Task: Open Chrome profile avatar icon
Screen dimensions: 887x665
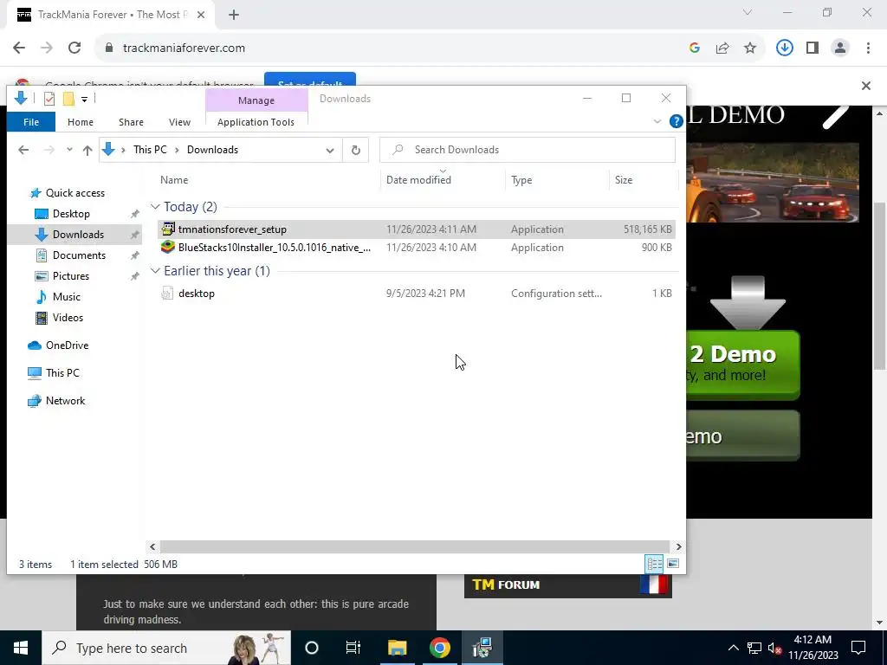Action: coord(840,48)
